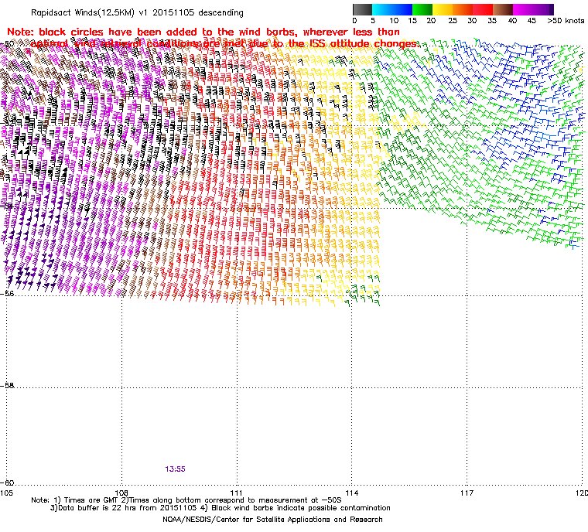
Task: Click the 111 longitude axis label
Action: (x=236, y=493)
